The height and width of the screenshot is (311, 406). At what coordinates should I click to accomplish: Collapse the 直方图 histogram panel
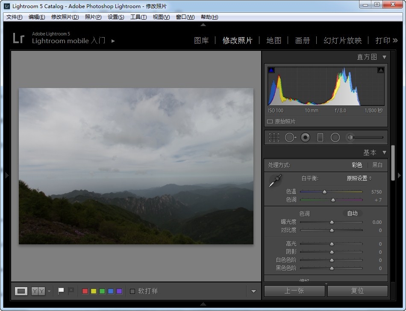[x=384, y=57]
